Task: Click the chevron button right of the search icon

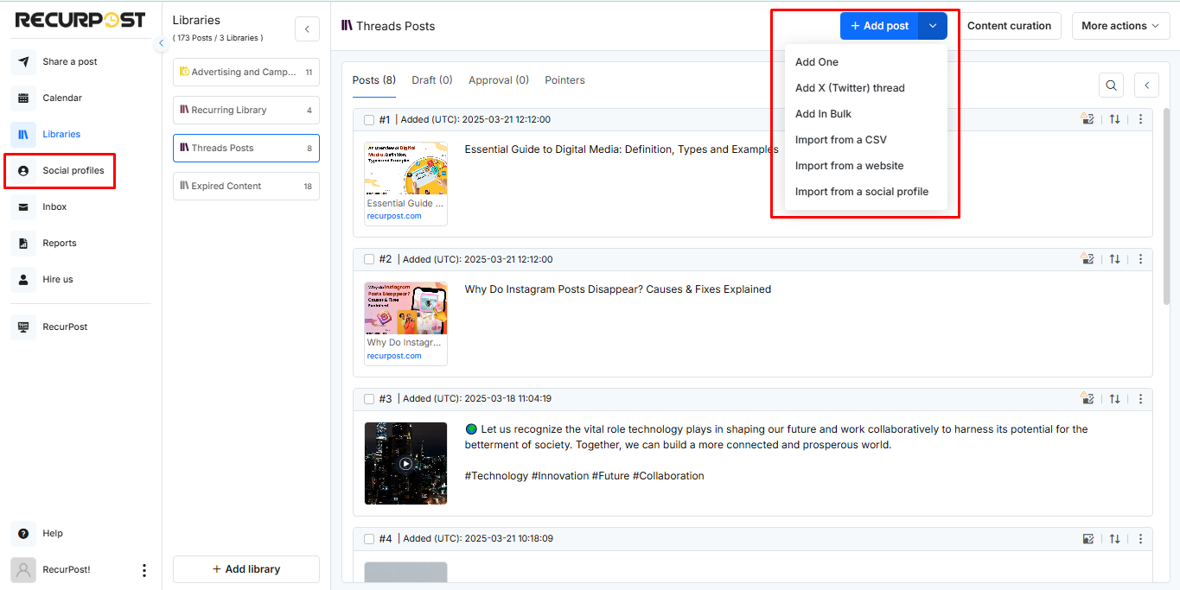Action: (1146, 85)
